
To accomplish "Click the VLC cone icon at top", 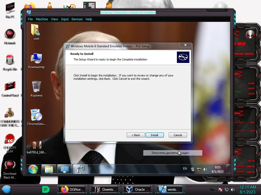I will 50,5.
